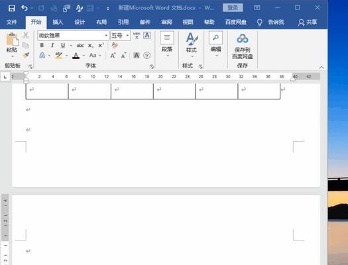Click the Cut scissors icon
Viewport: 348px width, 265px height.
[x=26, y=35]
